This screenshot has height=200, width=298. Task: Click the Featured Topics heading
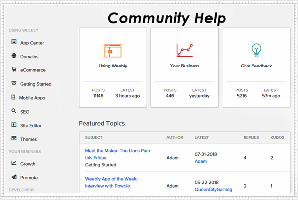point(102,123)
